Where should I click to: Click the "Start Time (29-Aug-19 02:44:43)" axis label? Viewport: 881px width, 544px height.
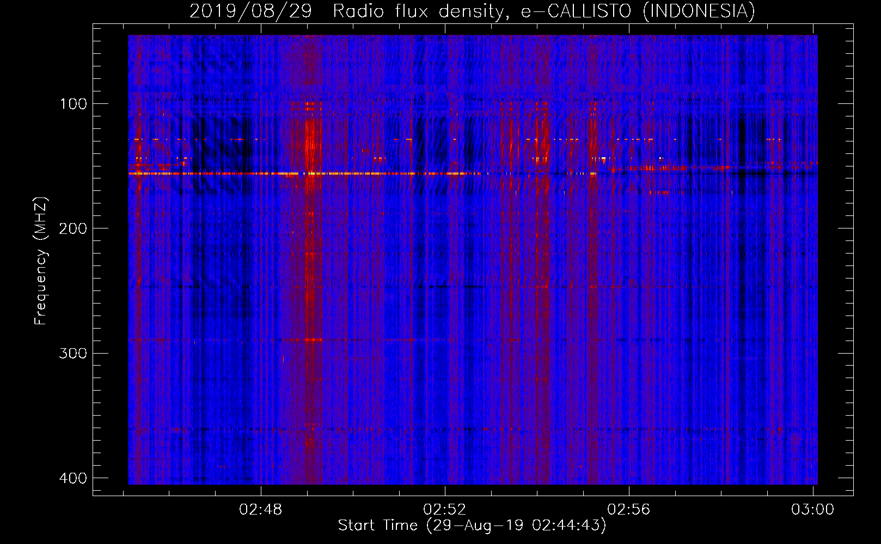pos(472,526)
